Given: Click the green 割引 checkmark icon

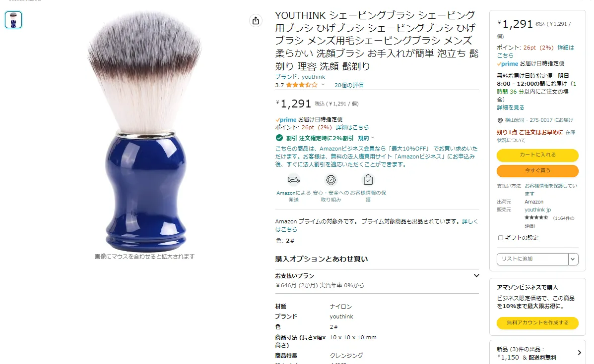Looking at the screenshot, I should point(279,138).
